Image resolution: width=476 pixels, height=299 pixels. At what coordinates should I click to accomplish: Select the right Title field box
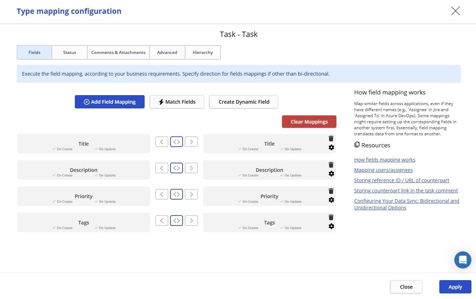click(269, 143)
